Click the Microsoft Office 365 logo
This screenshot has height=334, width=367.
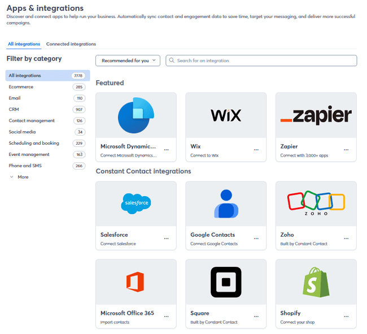pyautogui.click(x=136, y=281)
